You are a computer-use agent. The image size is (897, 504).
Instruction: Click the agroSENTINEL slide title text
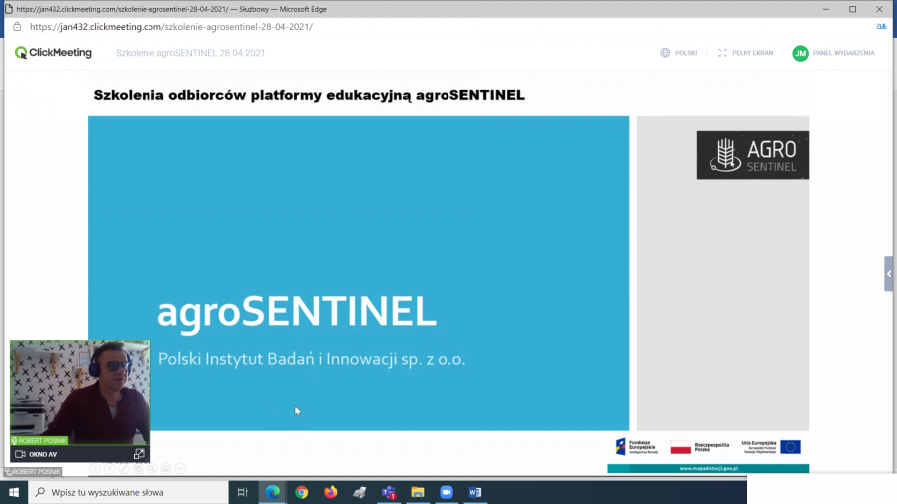pos(296,312)
